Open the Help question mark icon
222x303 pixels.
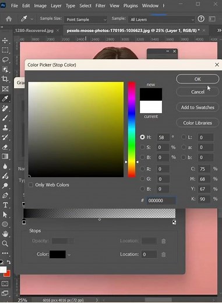201,19
